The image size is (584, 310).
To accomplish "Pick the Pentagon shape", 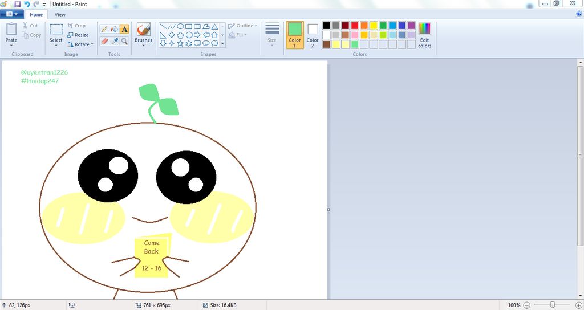I will click(180, 35).
